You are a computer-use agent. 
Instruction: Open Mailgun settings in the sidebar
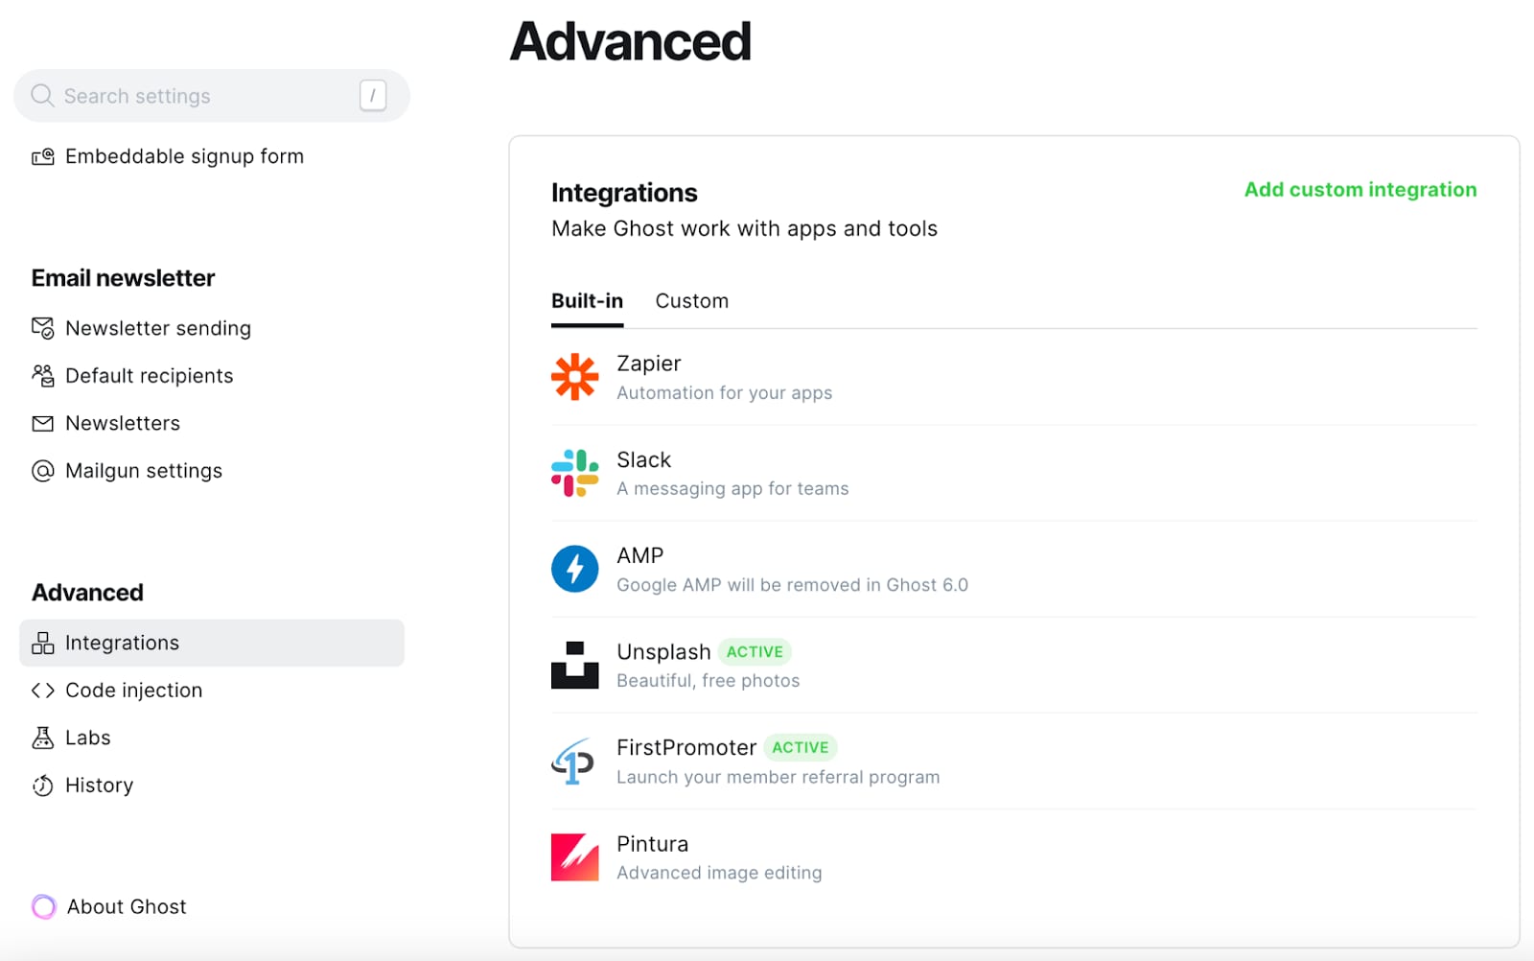[143, 471]
